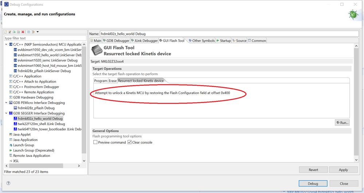Select C/C++ Application launch type
Screen dimensions: 364x193
pos(25,76)
